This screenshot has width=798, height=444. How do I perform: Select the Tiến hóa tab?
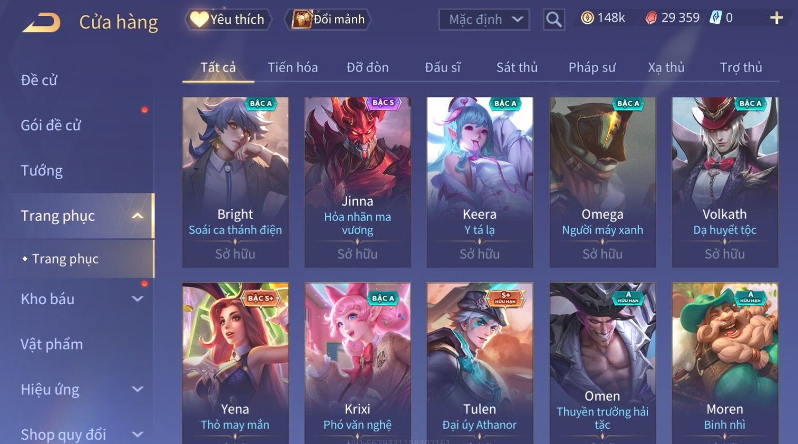coord(292,67)
